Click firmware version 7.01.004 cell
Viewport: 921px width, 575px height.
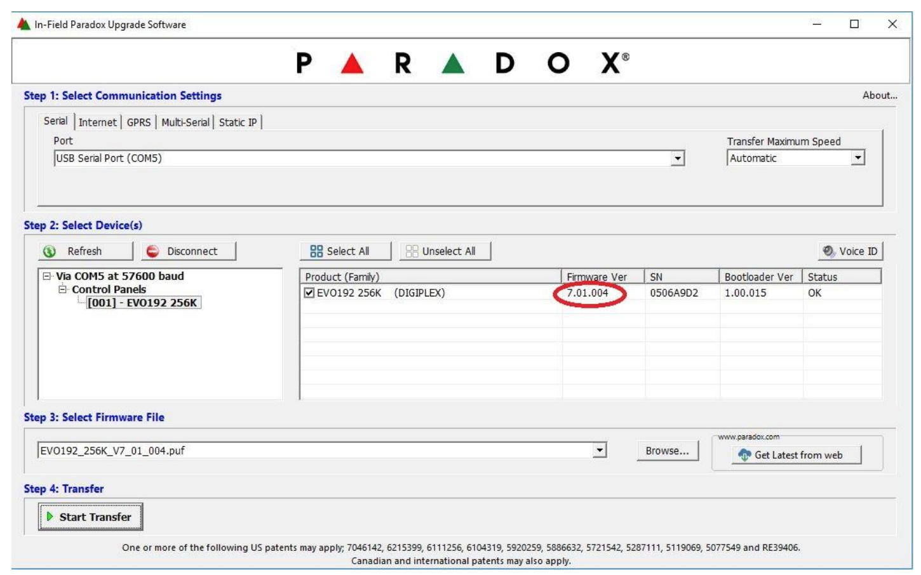588,293
